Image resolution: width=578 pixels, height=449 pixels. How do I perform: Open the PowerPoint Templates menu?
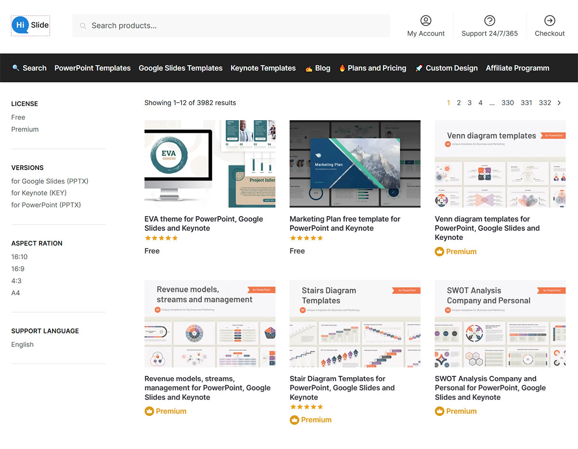(x=92, y=68)
